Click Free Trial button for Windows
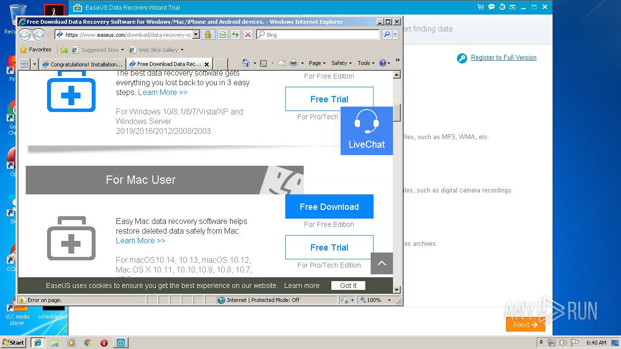This screenshot has width=621, height=349. pos(329,99)
